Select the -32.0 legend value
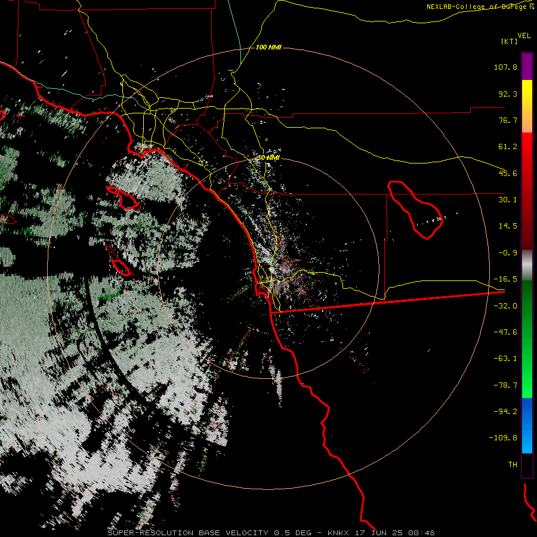537x537 pixels. 505,306
